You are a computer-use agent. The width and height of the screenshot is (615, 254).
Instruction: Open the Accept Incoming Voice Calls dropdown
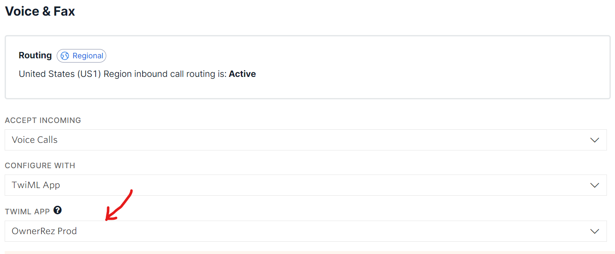(296, 140)
